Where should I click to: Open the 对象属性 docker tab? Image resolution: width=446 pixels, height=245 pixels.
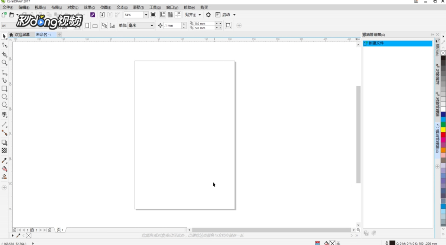(x=437, y=74)
